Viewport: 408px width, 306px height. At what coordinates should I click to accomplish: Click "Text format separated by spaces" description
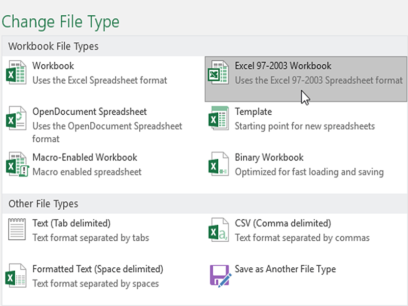pos(96,284)
